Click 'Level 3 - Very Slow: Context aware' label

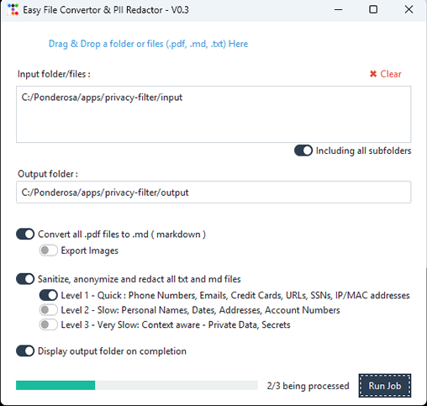[176, 325]
